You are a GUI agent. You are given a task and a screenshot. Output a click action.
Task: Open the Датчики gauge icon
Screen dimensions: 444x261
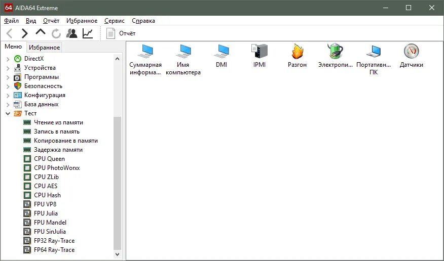point(412,56)
